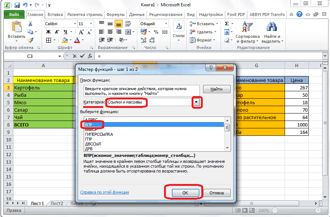This screenshot has width=330, height=217.
Task: Toggle underline with the Ч button
Action: (65, 32)
